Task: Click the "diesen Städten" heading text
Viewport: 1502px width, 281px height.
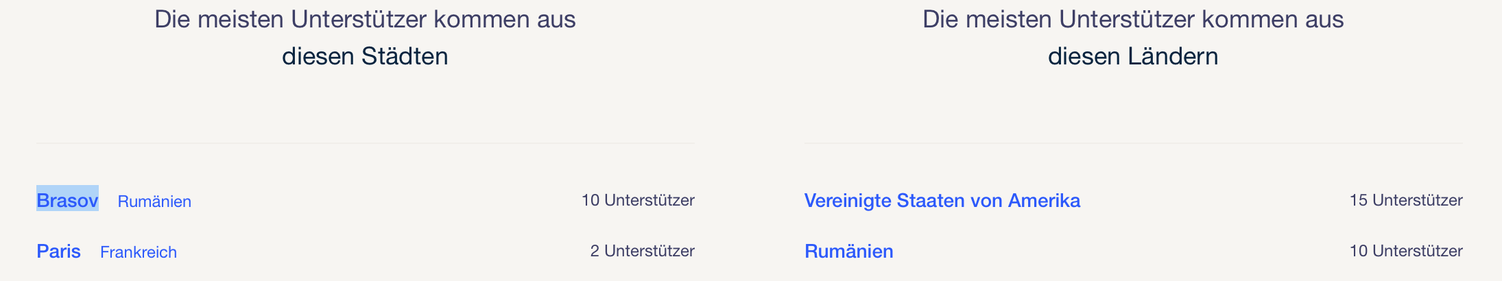Action: click(365, 56)
